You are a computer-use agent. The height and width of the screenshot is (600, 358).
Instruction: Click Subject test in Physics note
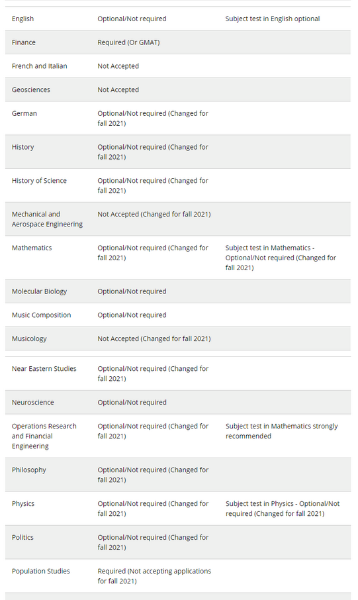pos(283,509)
